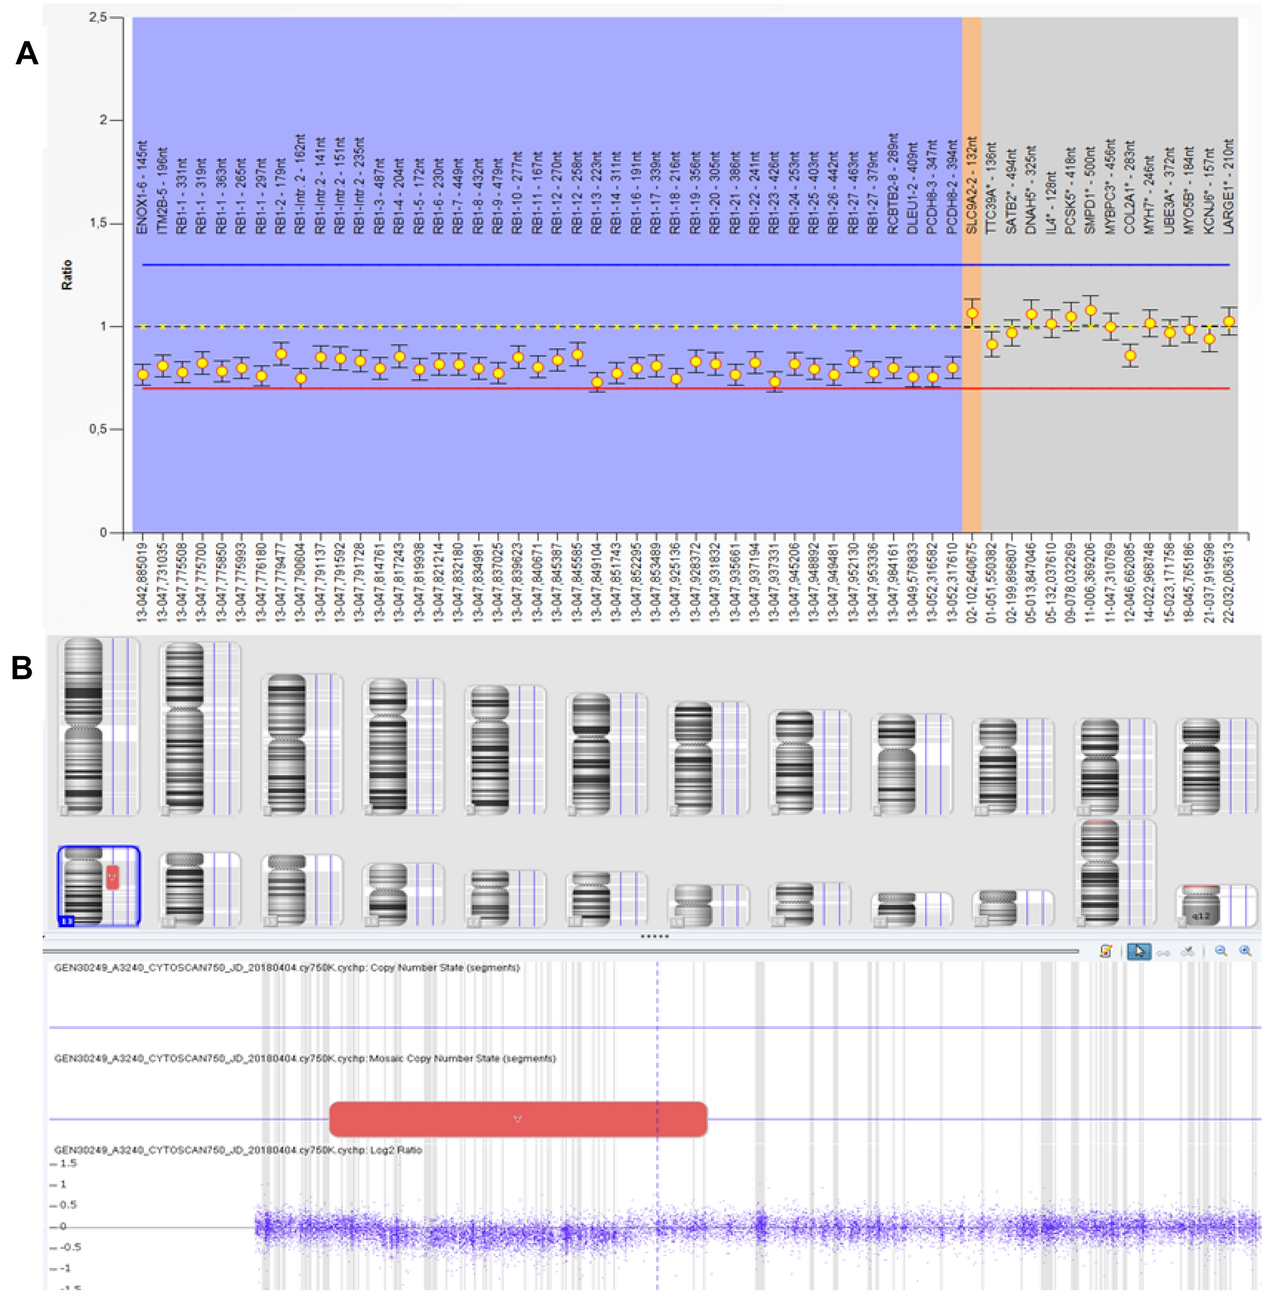Click the SLC9A2-2 - 132nt probe label
This screenshot has height=1294, width=1265.
click(972, 185)
